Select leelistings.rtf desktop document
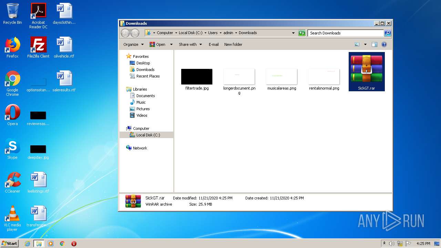The width and height of the screenshot is (441, 248). click(38, 183)
